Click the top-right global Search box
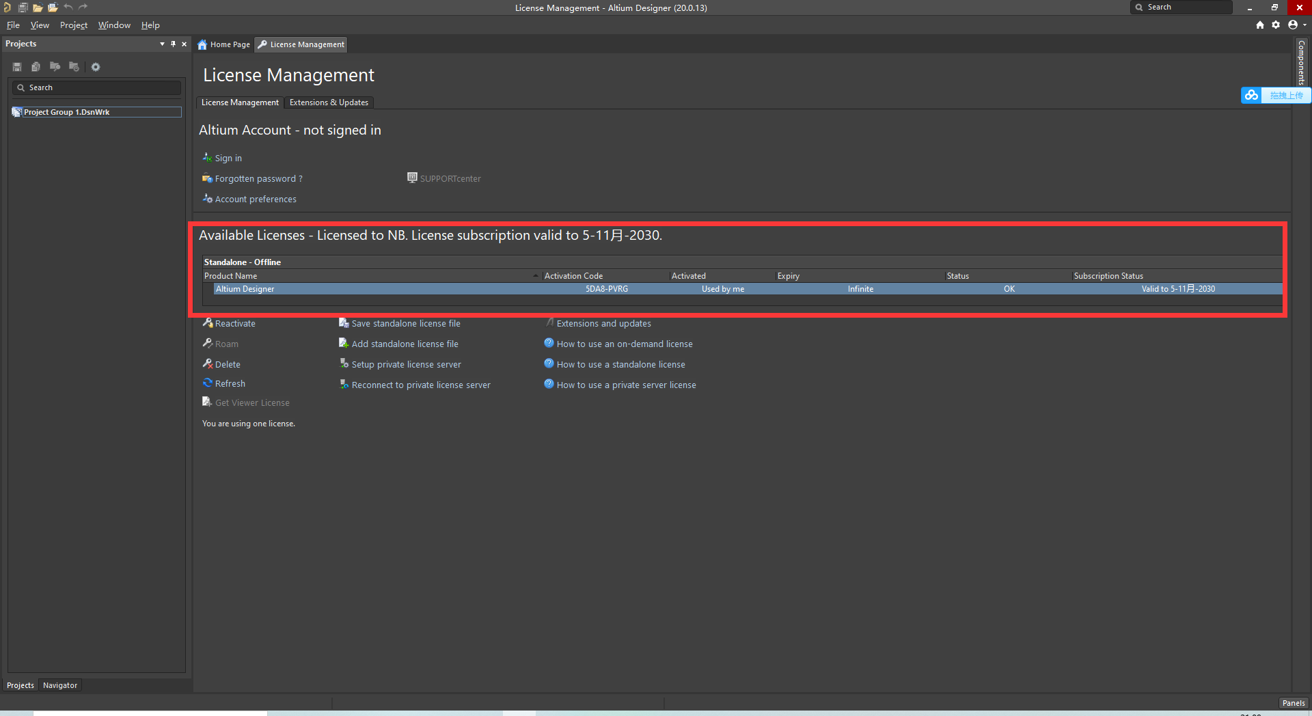The image size is (1312, 716). pos(1181,7)
